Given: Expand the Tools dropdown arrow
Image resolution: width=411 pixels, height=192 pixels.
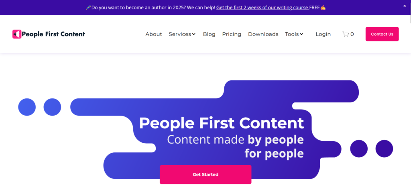Looking at the screenshot, I should tap(301, 34).
